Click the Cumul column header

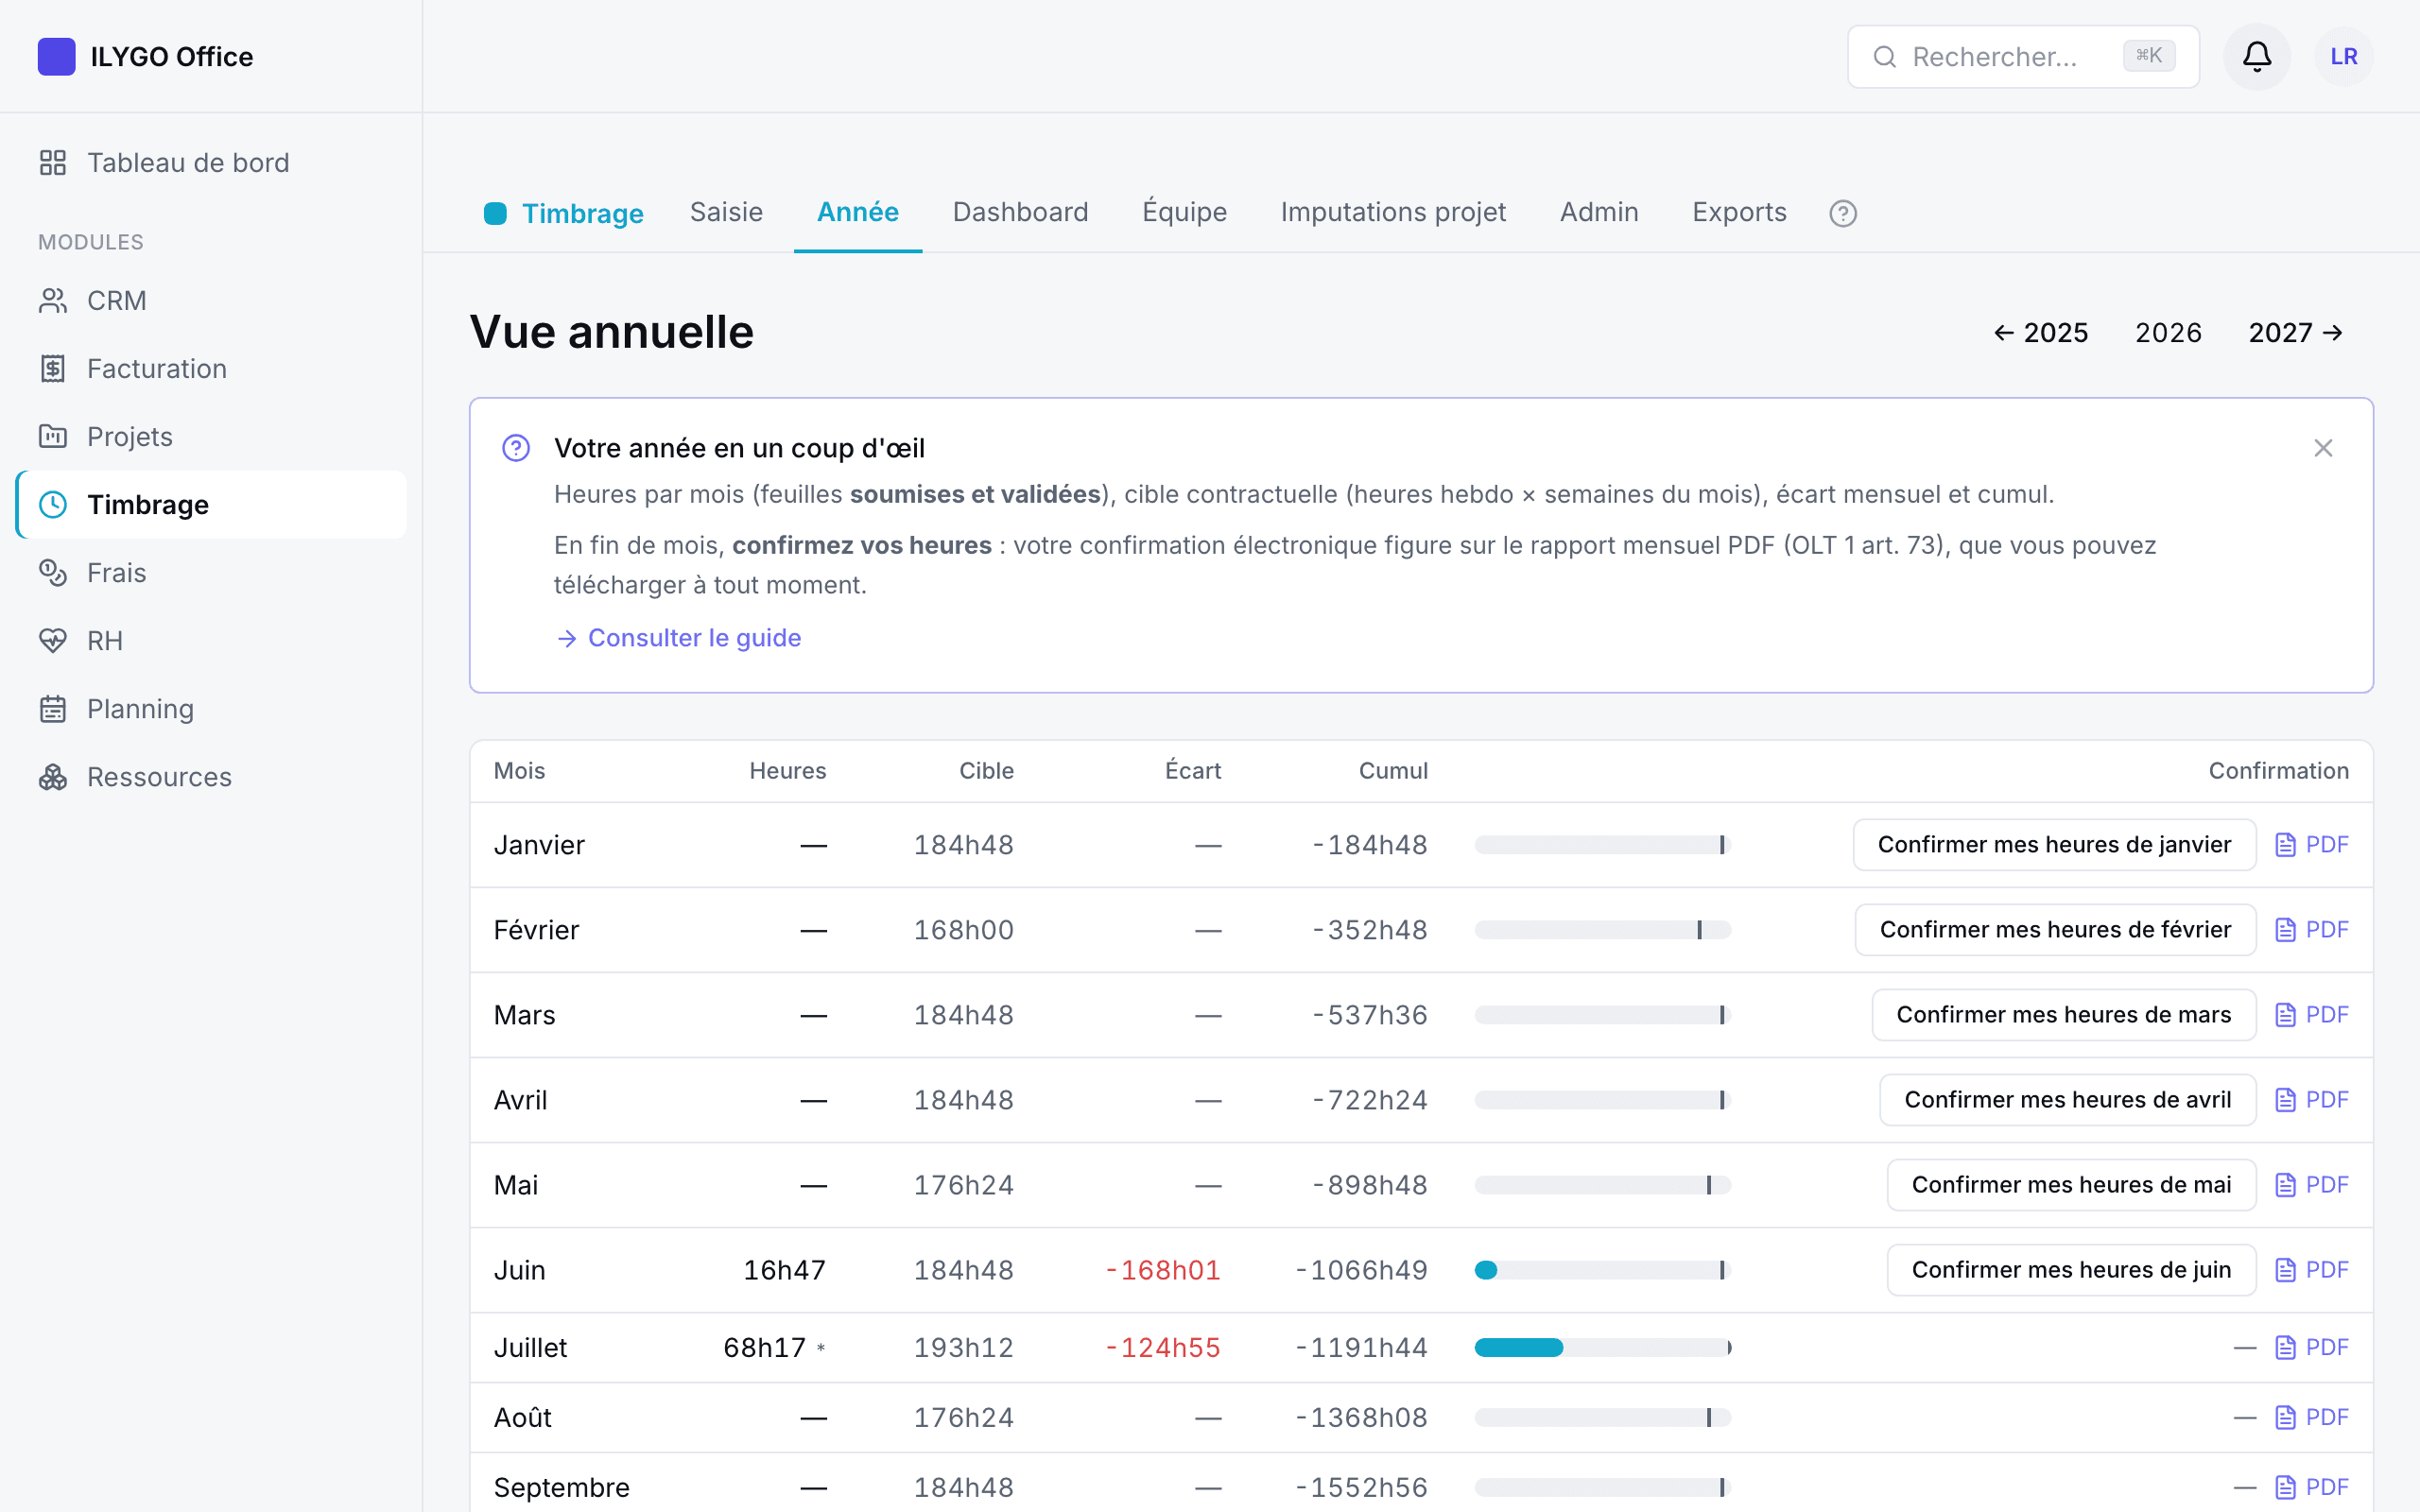(1393, 771)
